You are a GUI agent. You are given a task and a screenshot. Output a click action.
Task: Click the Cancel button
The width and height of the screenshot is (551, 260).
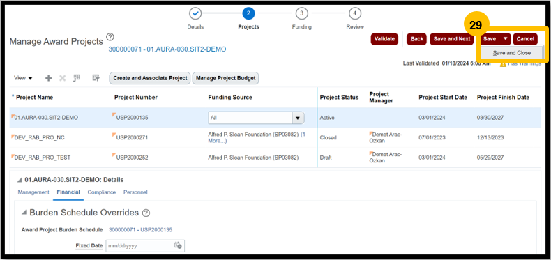pyautogui.click(x=525, y=39)
